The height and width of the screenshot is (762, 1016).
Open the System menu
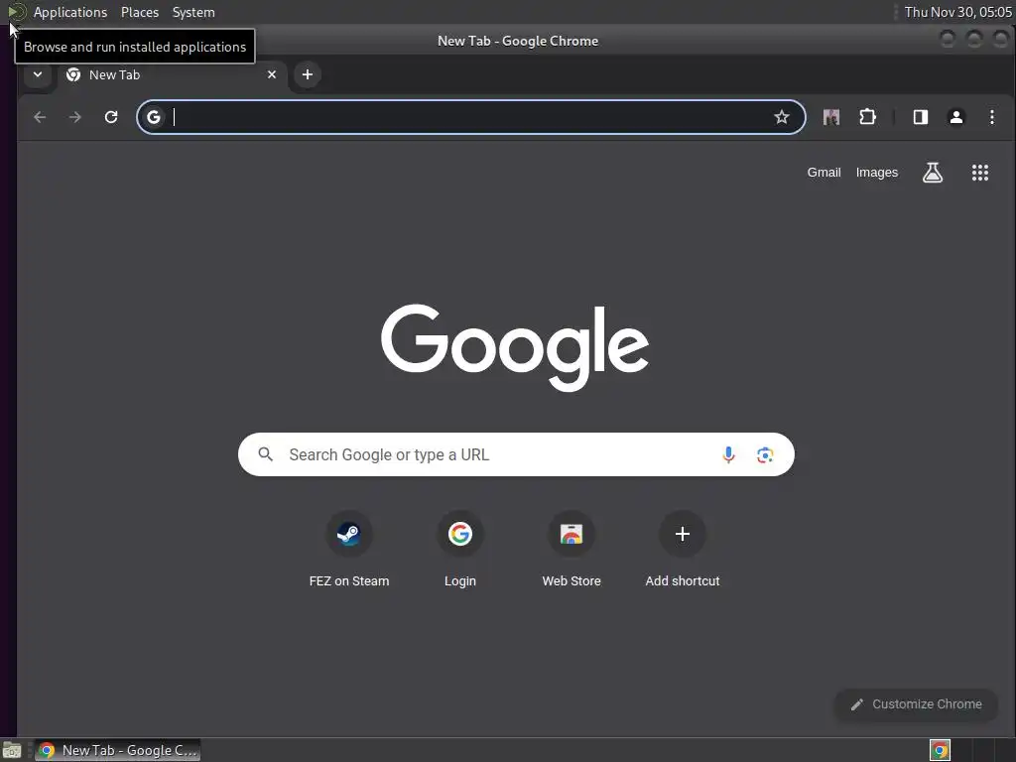point(193,12)
